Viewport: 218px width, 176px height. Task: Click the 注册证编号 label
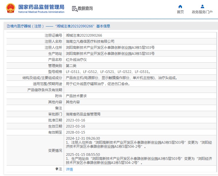(x=53, y=35)
